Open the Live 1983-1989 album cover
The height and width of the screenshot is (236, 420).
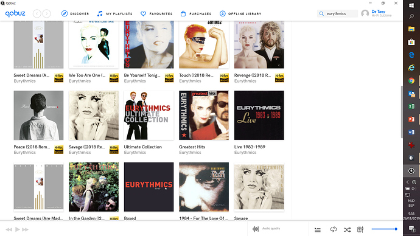(x=259, y=115)
